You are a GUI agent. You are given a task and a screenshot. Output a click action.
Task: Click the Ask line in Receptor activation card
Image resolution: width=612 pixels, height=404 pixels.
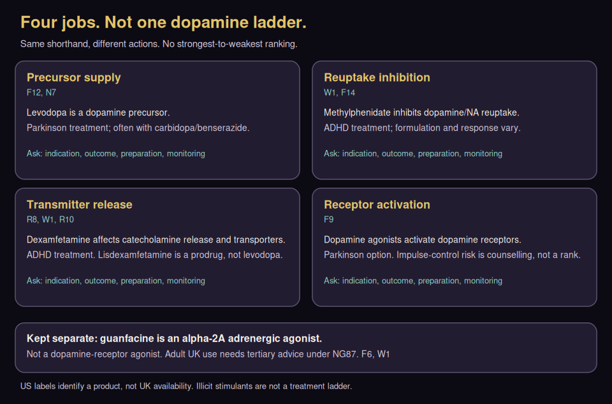tap(413, 281)
